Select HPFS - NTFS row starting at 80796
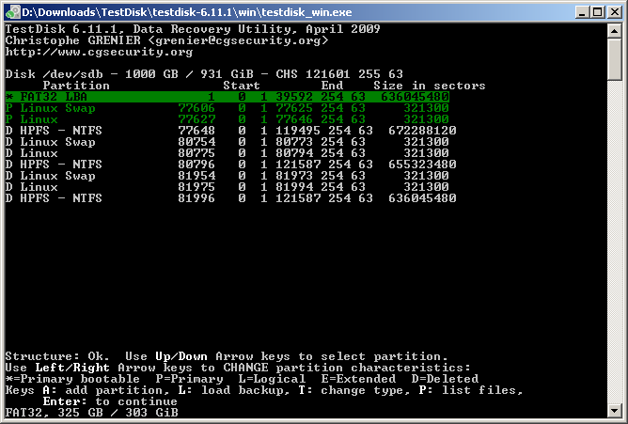The width and height of the screenshot is (628, 424). pyautogui.click(x=230, y=165)
